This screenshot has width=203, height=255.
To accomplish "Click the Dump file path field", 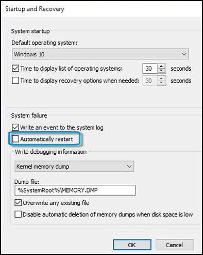I will tap(75, 190).
